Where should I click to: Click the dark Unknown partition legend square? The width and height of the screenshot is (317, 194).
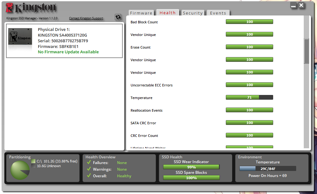(33, 166)
